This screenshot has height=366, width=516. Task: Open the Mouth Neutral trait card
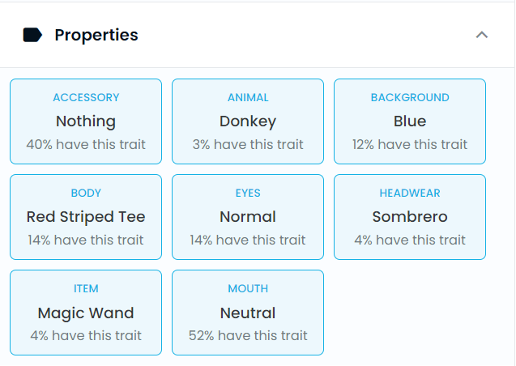[248, 313]
